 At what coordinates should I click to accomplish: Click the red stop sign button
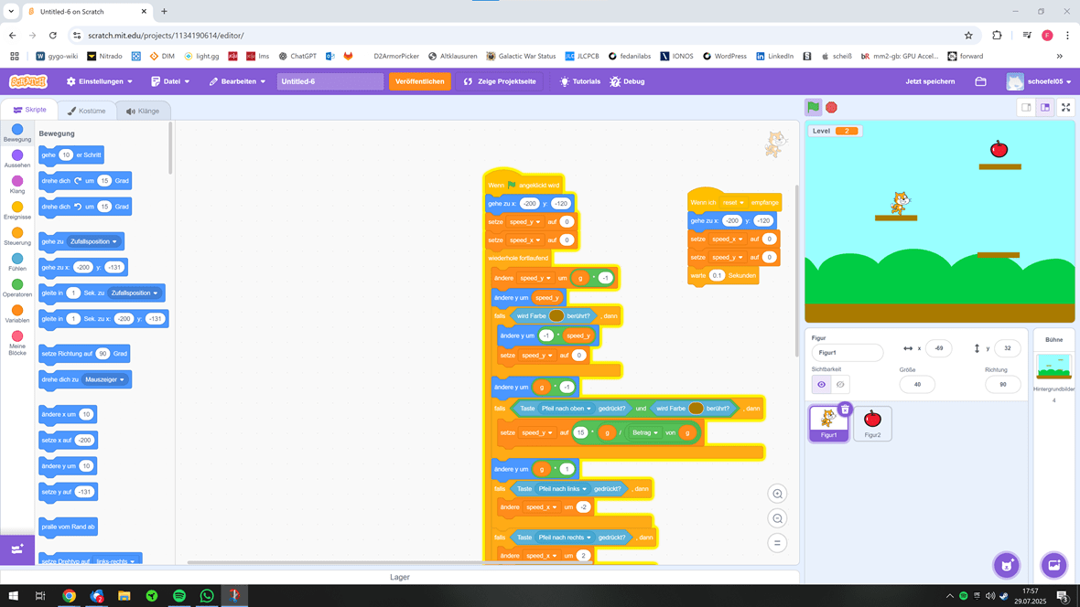831,107
